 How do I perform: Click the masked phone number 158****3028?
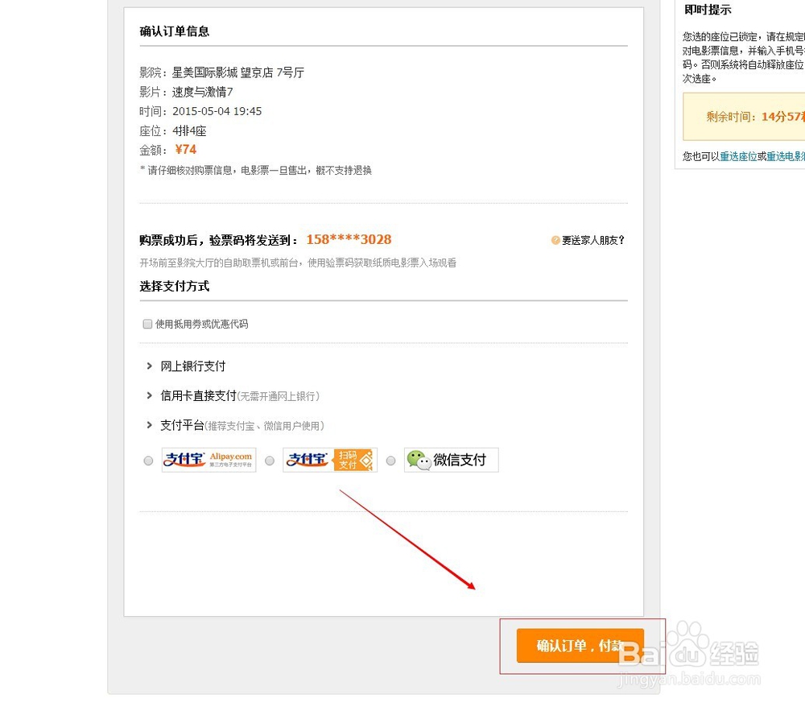tap(349, 240)
